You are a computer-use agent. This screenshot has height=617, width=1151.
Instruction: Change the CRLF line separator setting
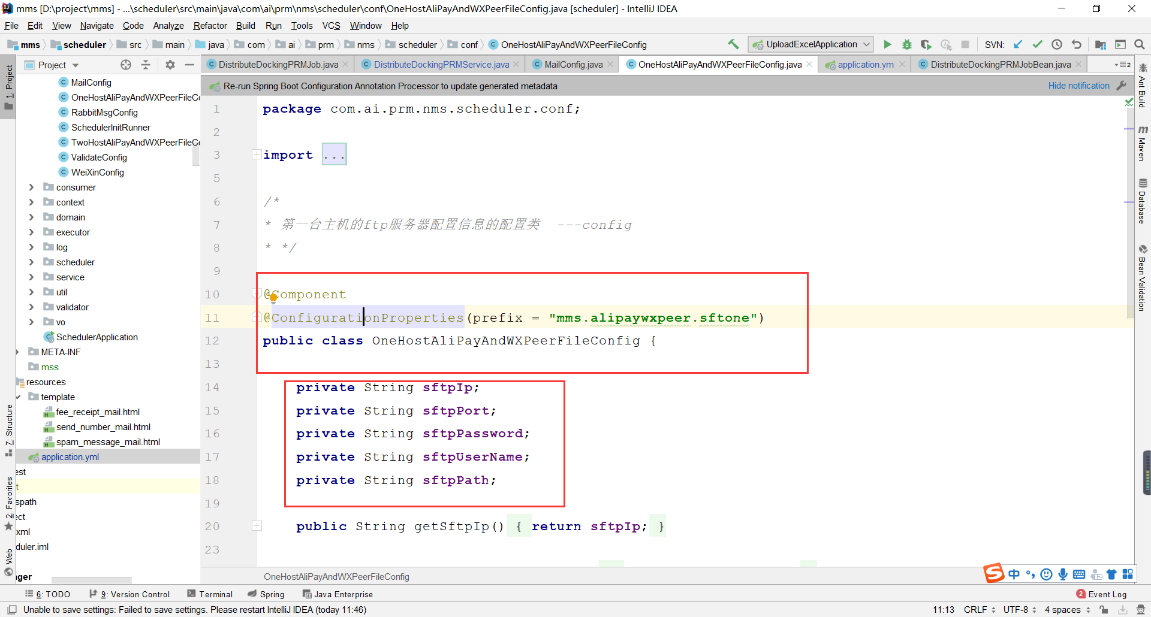click(x=980, y=610)
